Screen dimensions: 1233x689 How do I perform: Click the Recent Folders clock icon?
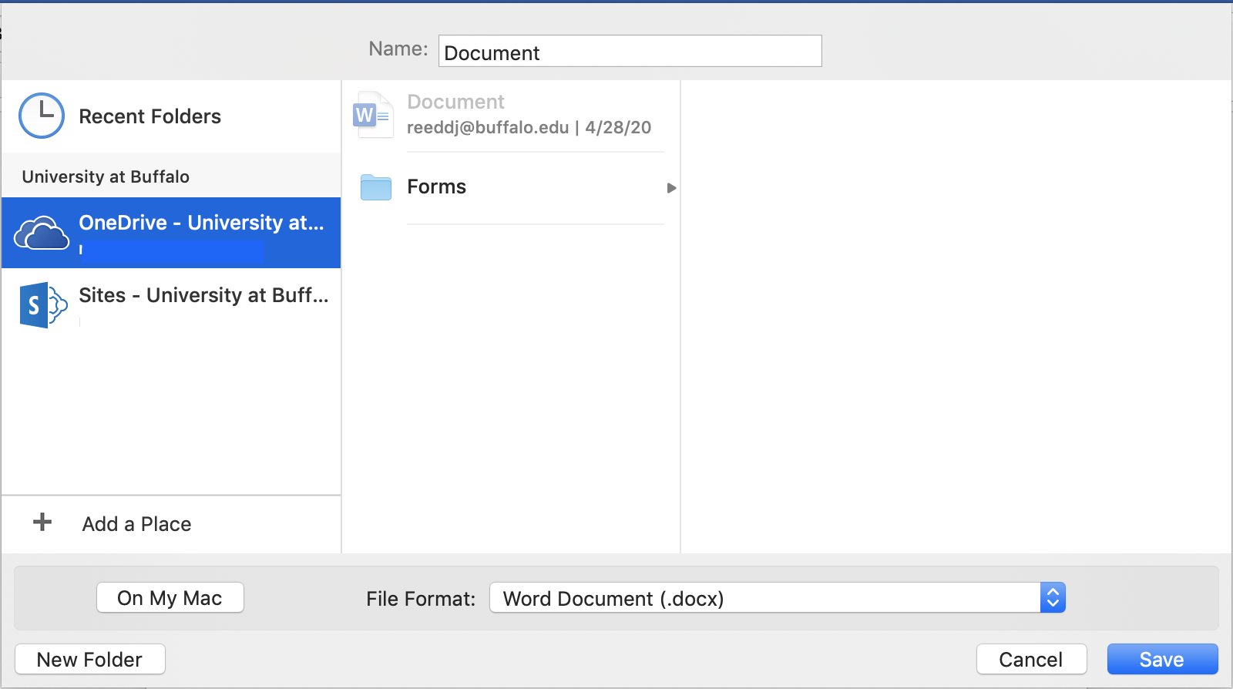click(x=42, y=116)
